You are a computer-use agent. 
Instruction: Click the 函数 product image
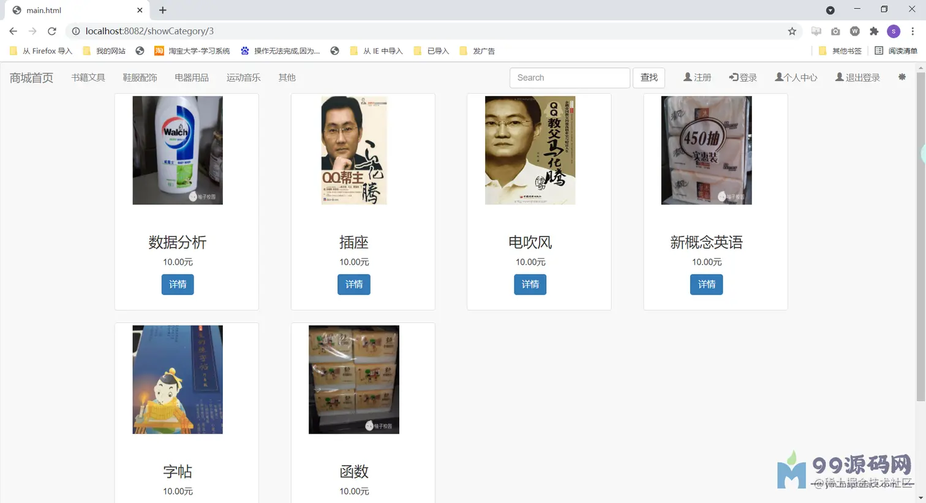tap(354, 380)
